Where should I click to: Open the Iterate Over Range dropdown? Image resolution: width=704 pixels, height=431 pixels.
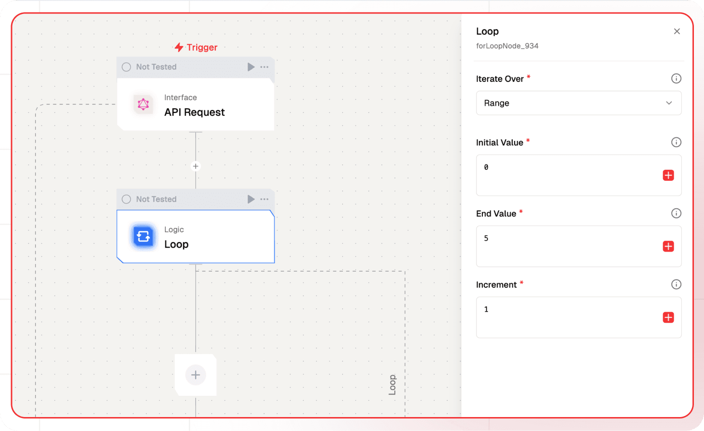pos(578,103)
